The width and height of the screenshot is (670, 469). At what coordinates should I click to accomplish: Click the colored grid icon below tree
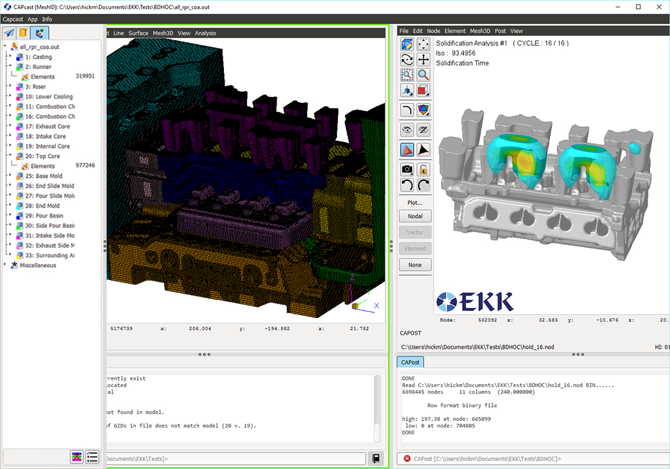(x=77, y=457)
